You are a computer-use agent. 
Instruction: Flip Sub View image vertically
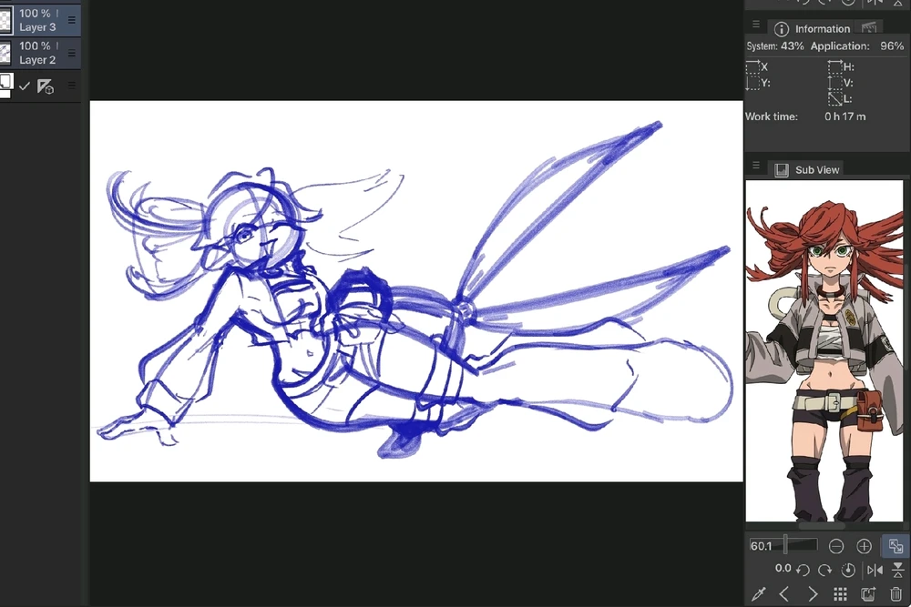click(x=897, y=570)
